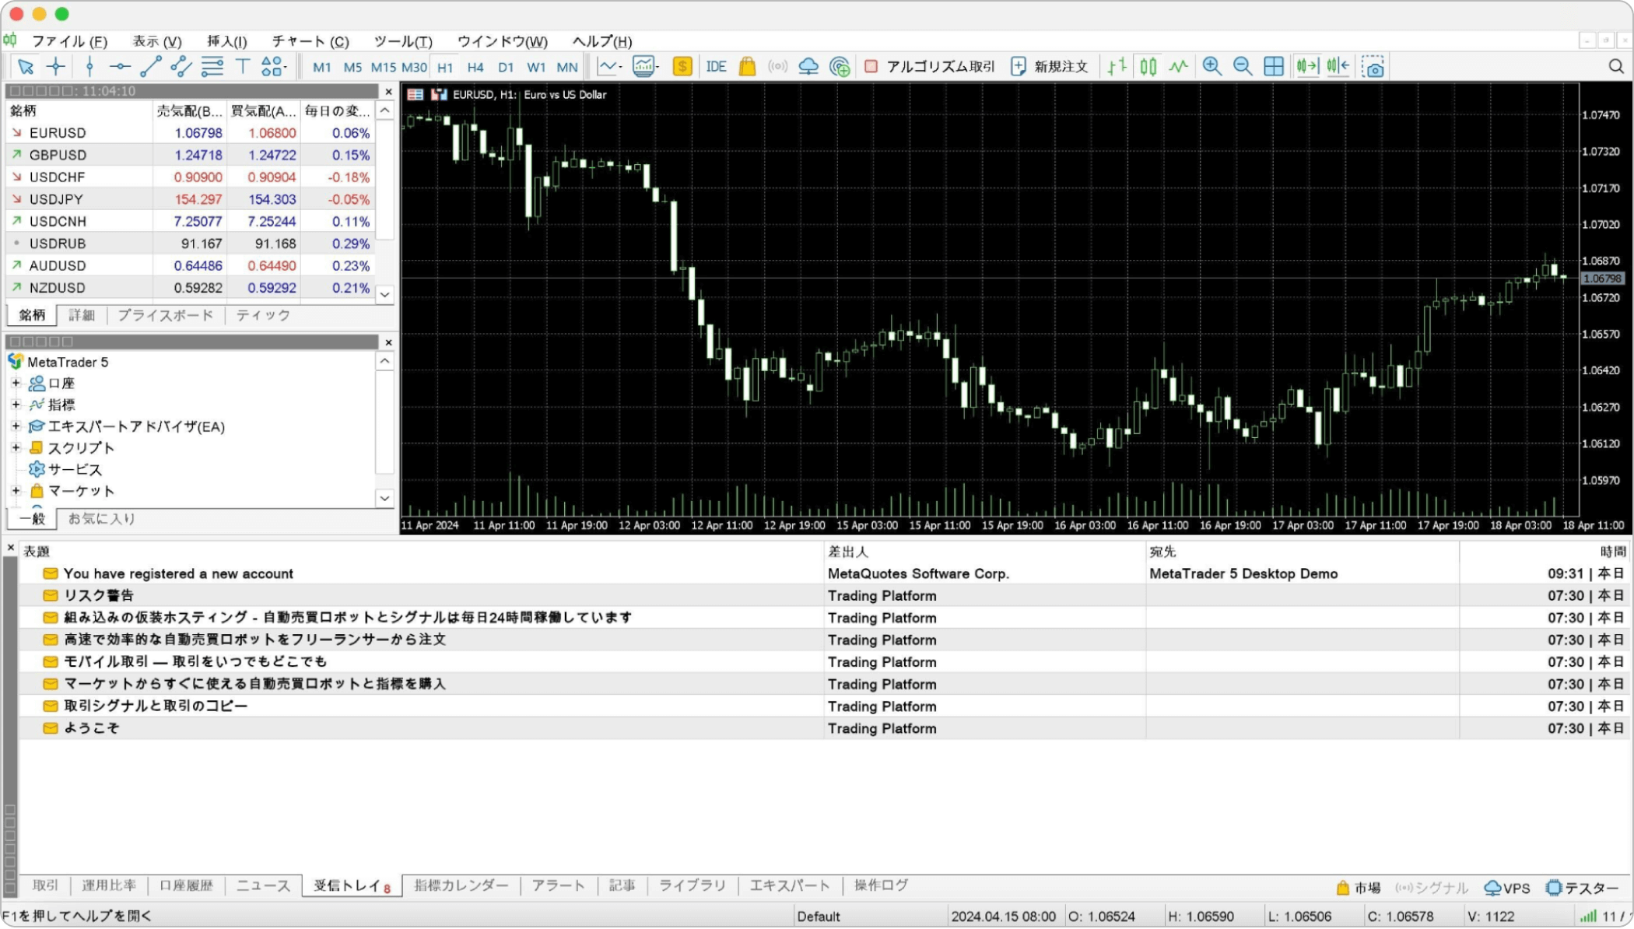Switch chart to candlesticks
Screen dimensions: 1634x929
coord(1148,67)
